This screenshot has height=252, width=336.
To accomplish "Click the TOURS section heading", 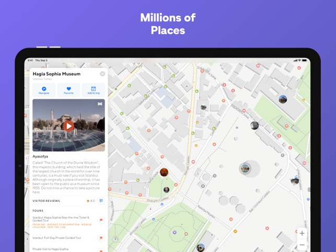I will (x=38, y=211).
